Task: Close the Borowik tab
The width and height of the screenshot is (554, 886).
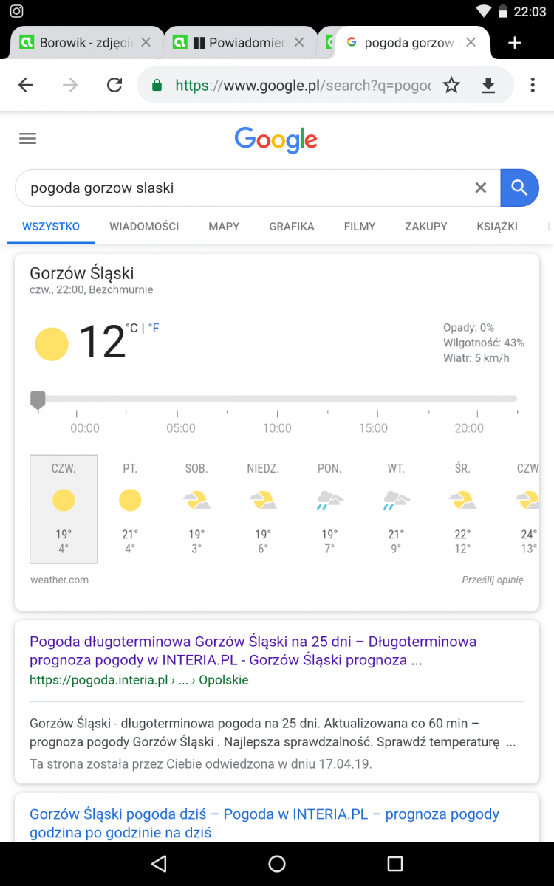Action: tap(146, 43)
